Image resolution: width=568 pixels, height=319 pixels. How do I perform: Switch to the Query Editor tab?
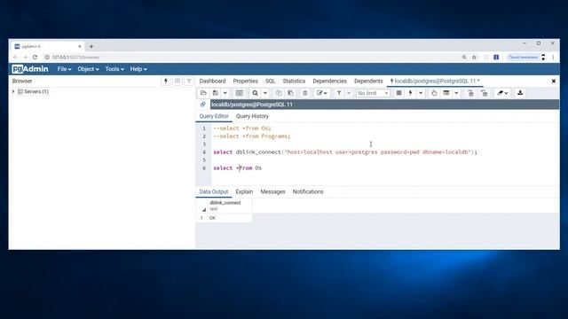tap(214, 116)
